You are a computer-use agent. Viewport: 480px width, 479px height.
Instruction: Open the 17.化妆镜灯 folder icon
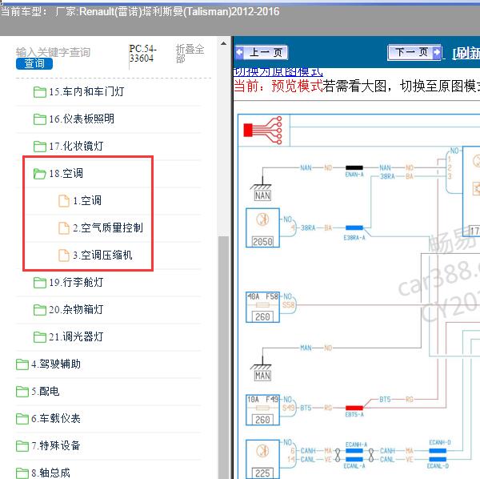40,146
